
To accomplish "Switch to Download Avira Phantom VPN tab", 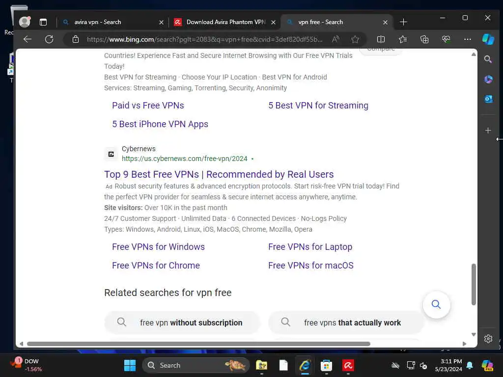I will click(224, 22).
